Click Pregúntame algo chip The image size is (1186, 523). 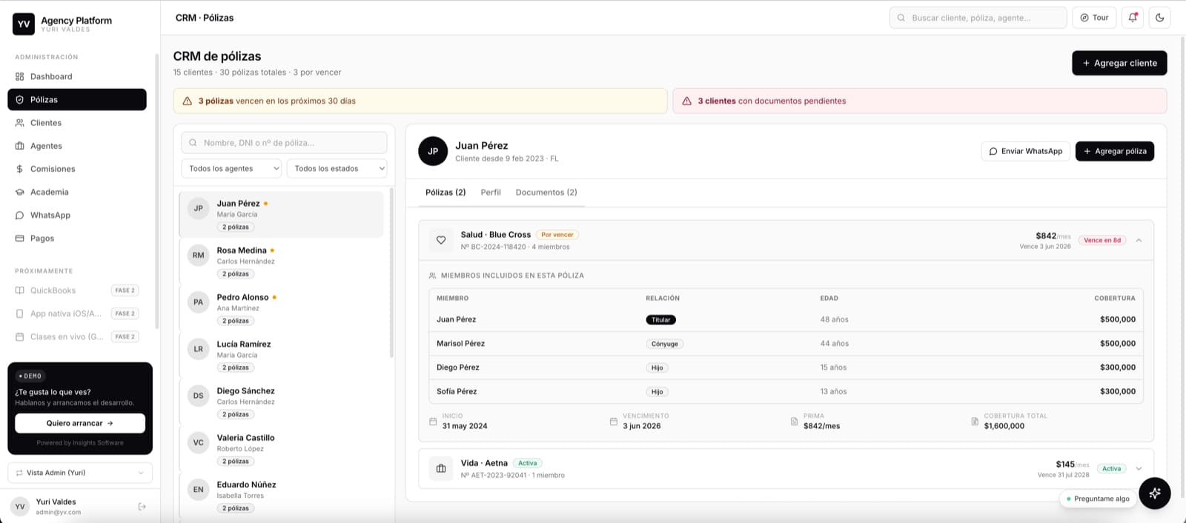pos(1098,499)
